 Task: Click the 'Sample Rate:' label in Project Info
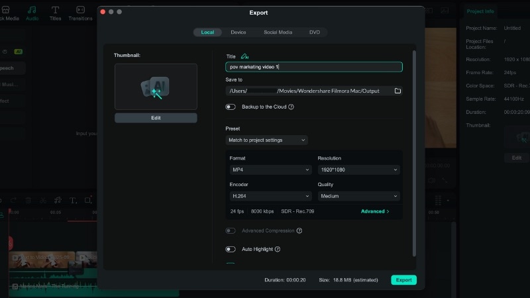(x=481, y=99)
